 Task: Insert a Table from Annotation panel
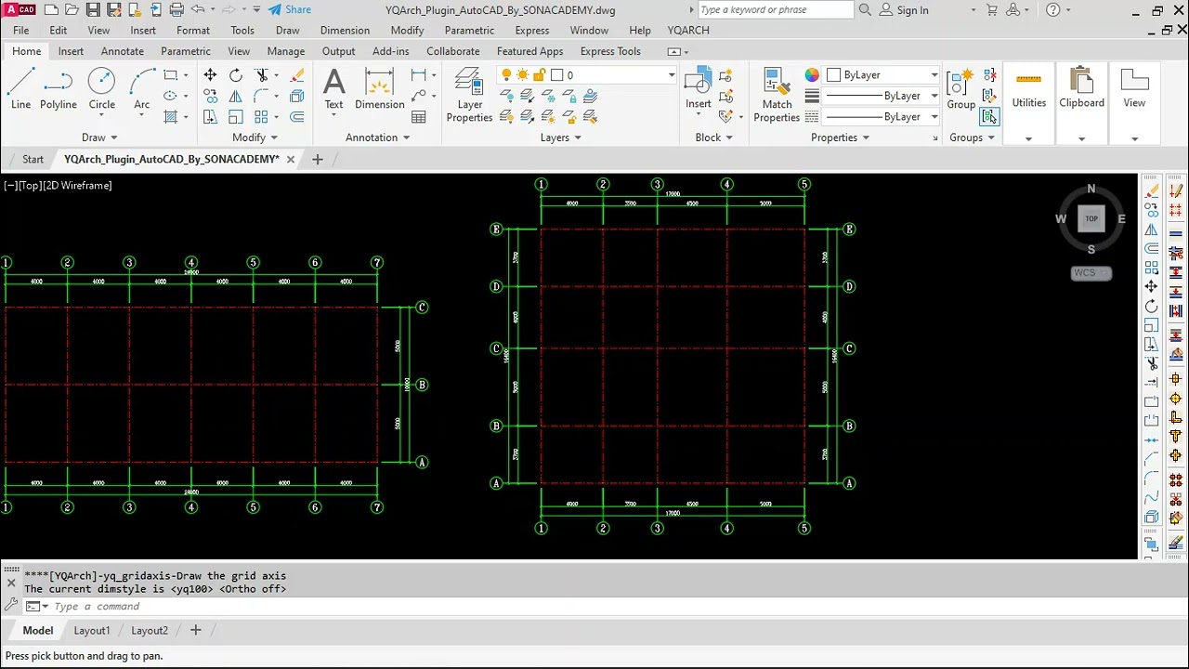pos(419,117)
